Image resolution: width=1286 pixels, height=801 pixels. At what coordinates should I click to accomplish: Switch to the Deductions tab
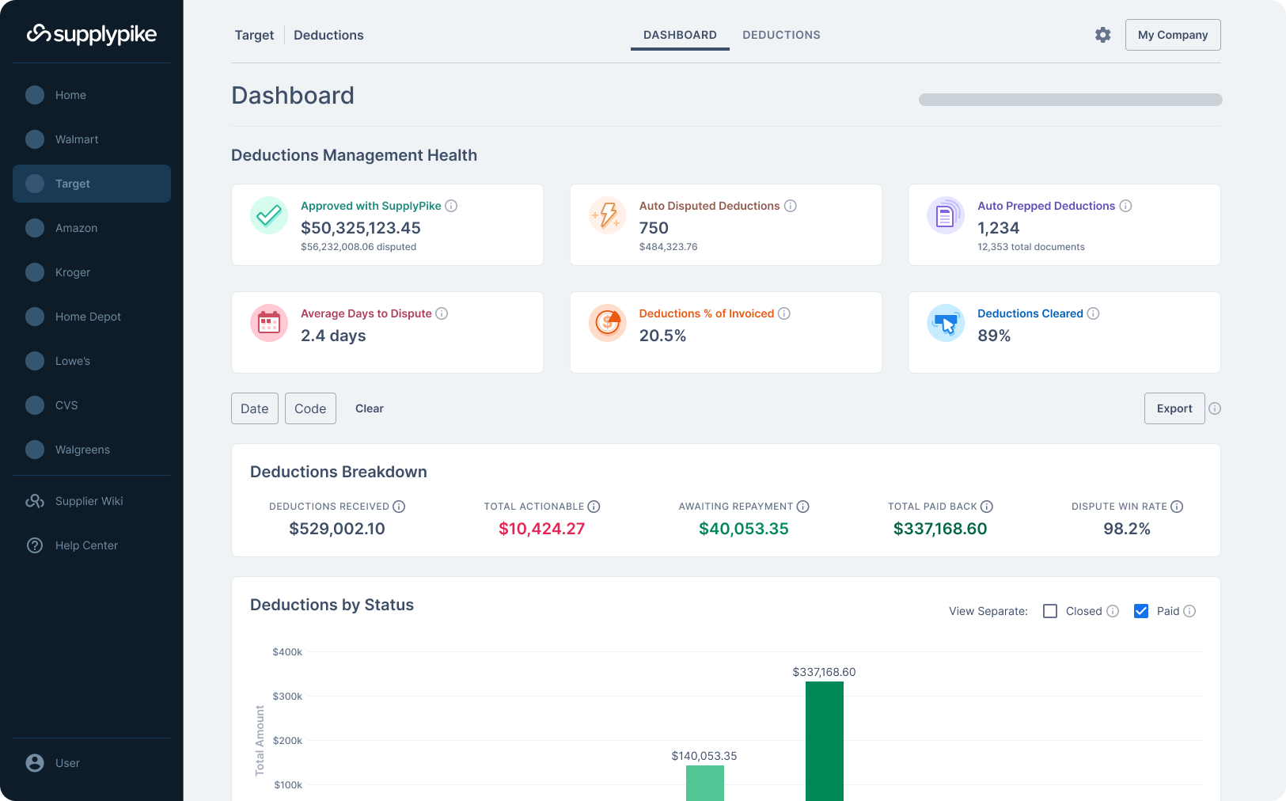[781, 35]
